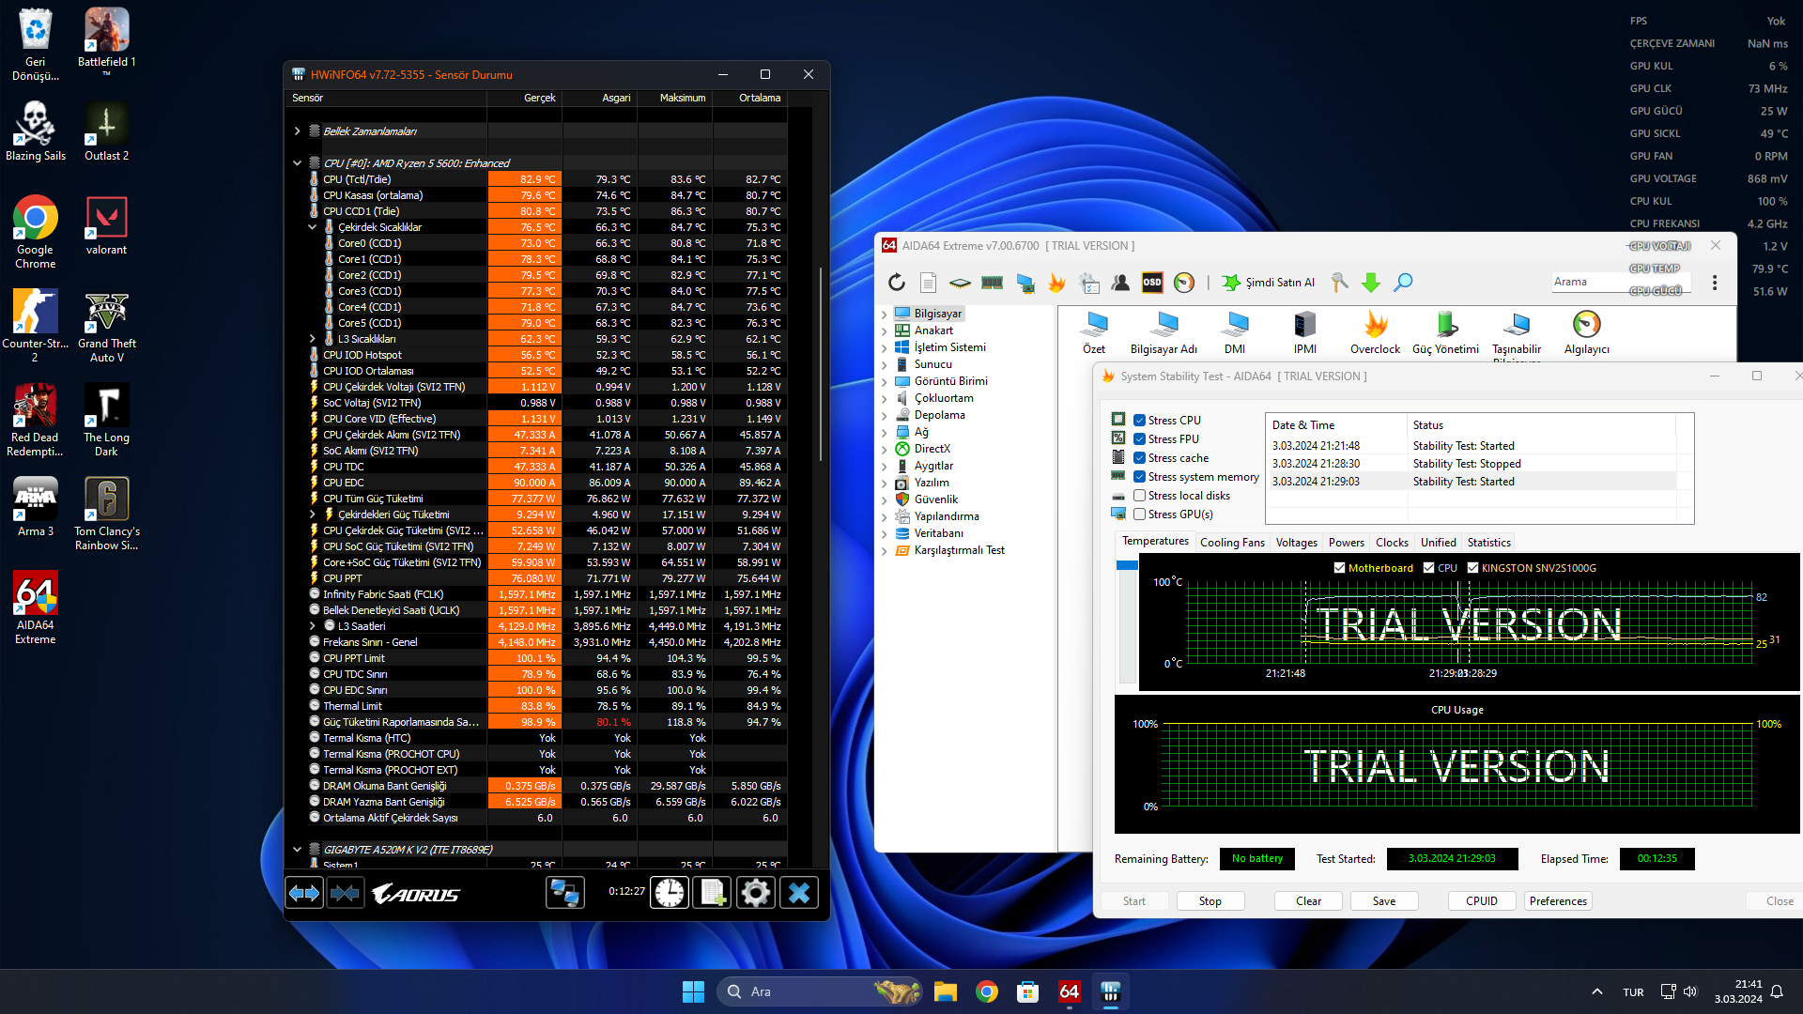Click HWiNFO network monitoring computers icon

(x=564, y=892)
